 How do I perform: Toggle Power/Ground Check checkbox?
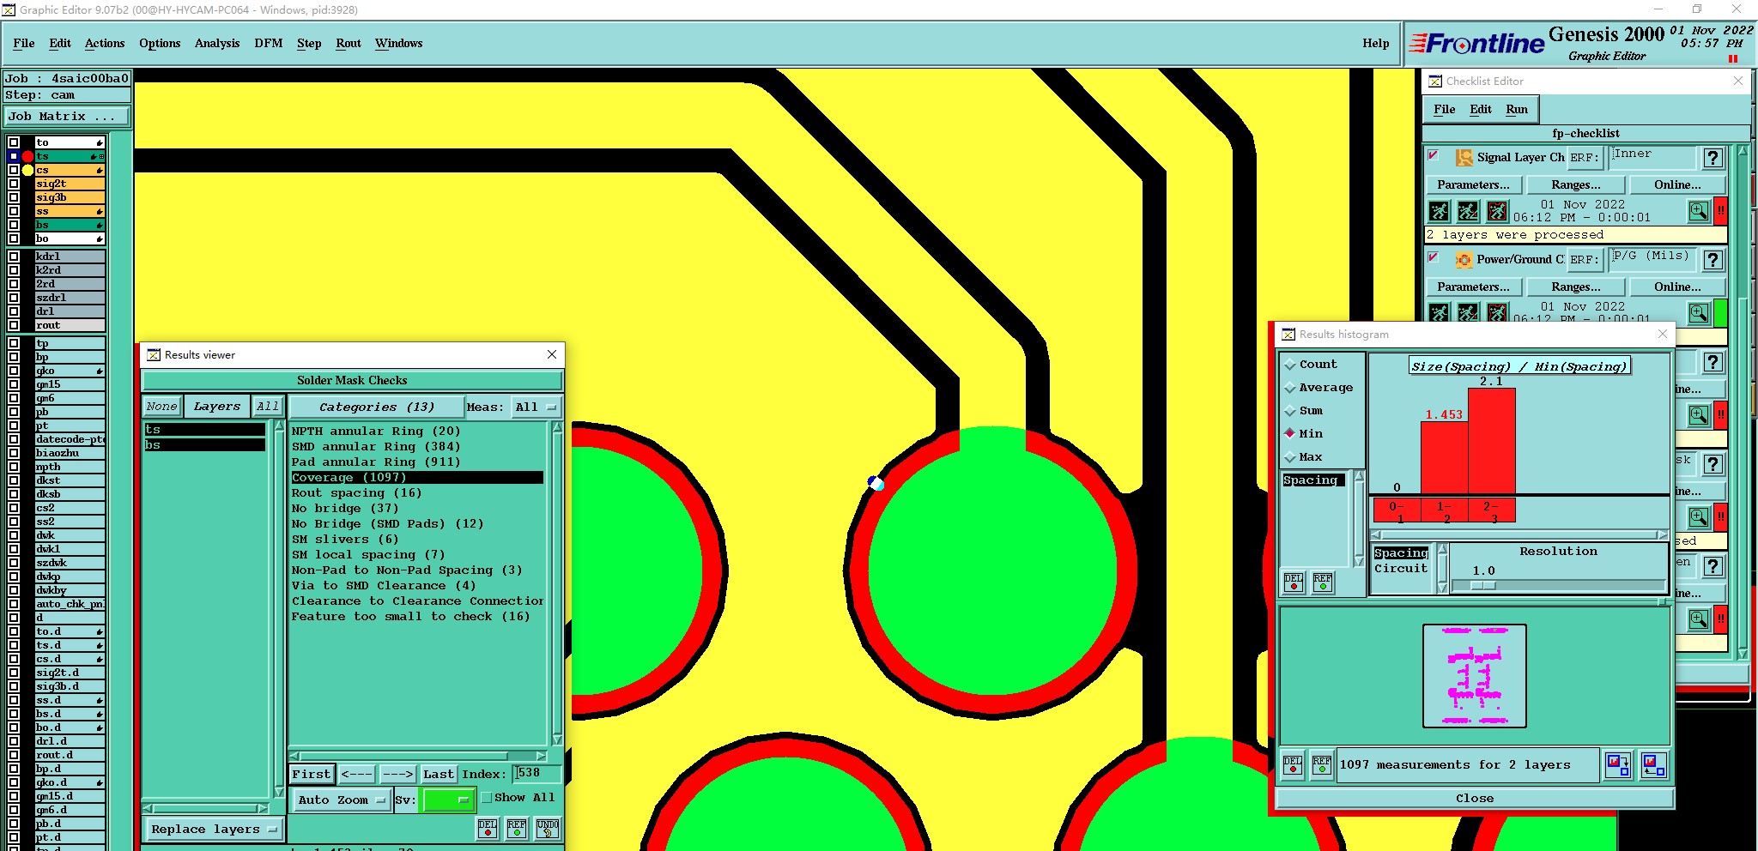(1434, 257)
